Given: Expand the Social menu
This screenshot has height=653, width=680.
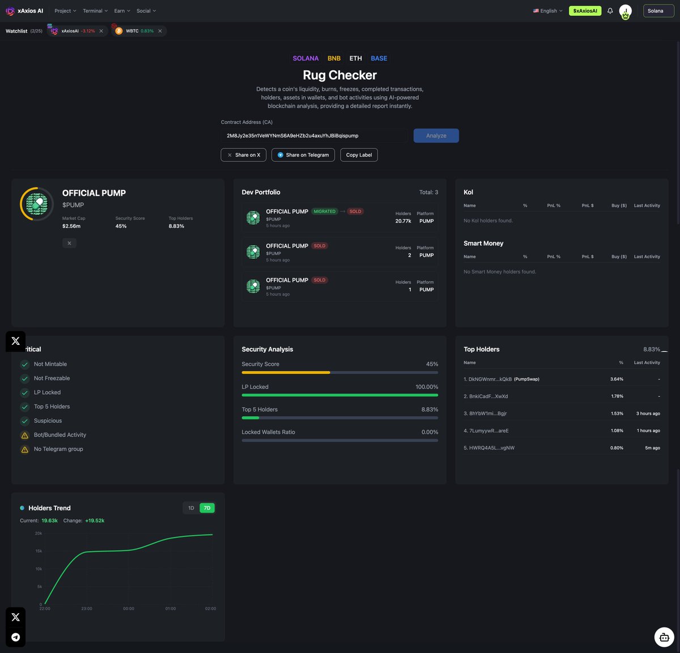Looking at the screenshot, I should point(146,11).
